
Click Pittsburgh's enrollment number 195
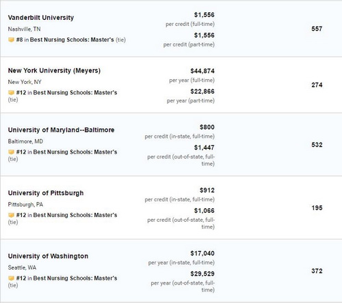click(317, 207)
